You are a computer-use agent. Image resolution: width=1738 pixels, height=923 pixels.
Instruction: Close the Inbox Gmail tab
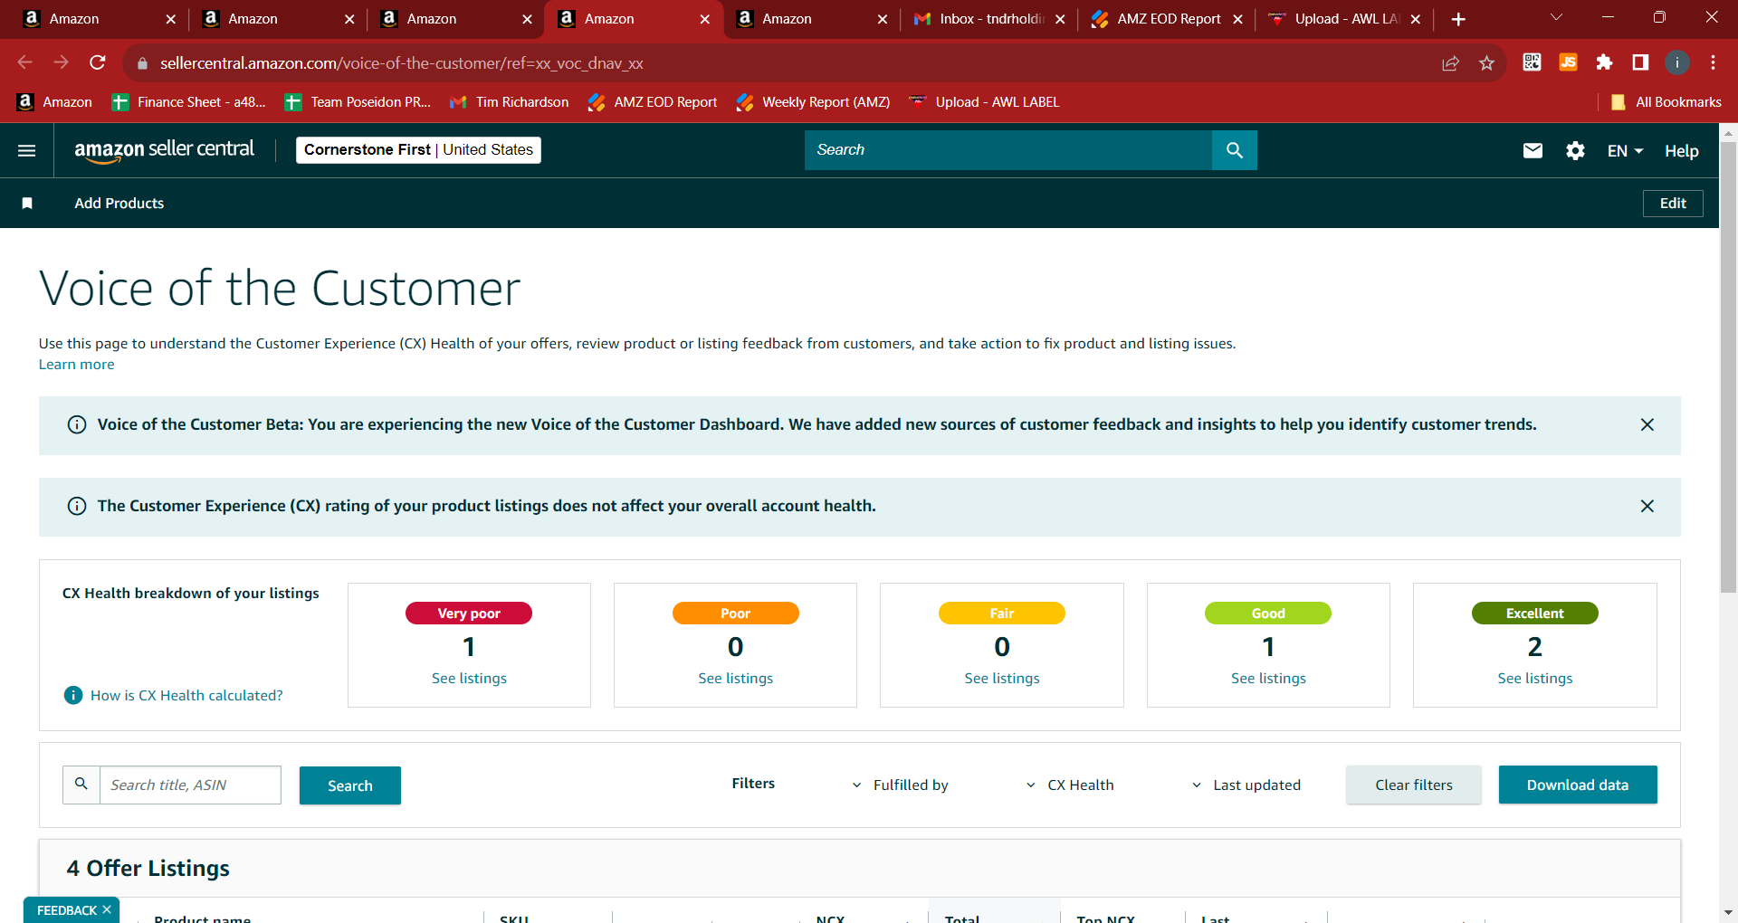[1060, 19]
